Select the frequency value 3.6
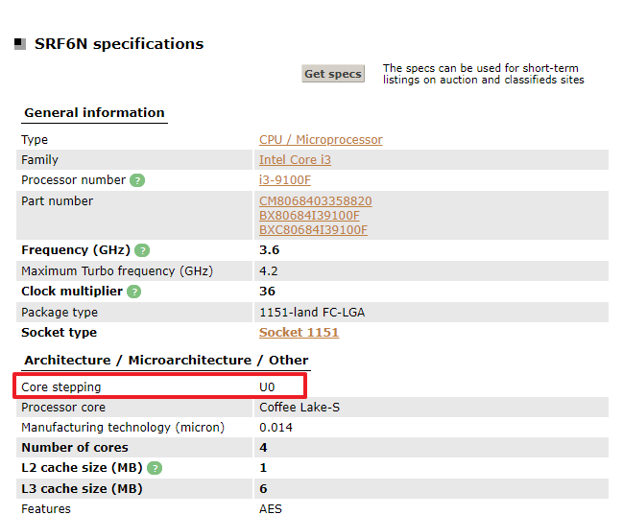The width and height of the screenshot is (623, 515). coord(269,250)
